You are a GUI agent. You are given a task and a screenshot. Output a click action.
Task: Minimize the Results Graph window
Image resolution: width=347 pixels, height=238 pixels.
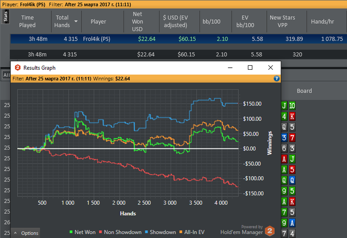(x=230, y=68)
